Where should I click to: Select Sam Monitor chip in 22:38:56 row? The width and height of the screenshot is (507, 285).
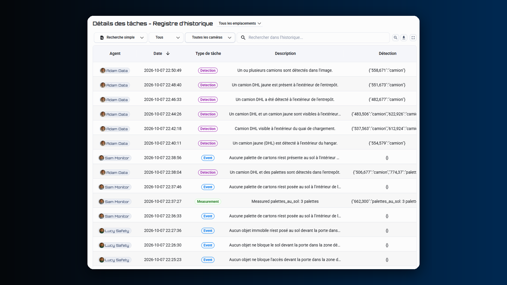[x=115, y=158]
